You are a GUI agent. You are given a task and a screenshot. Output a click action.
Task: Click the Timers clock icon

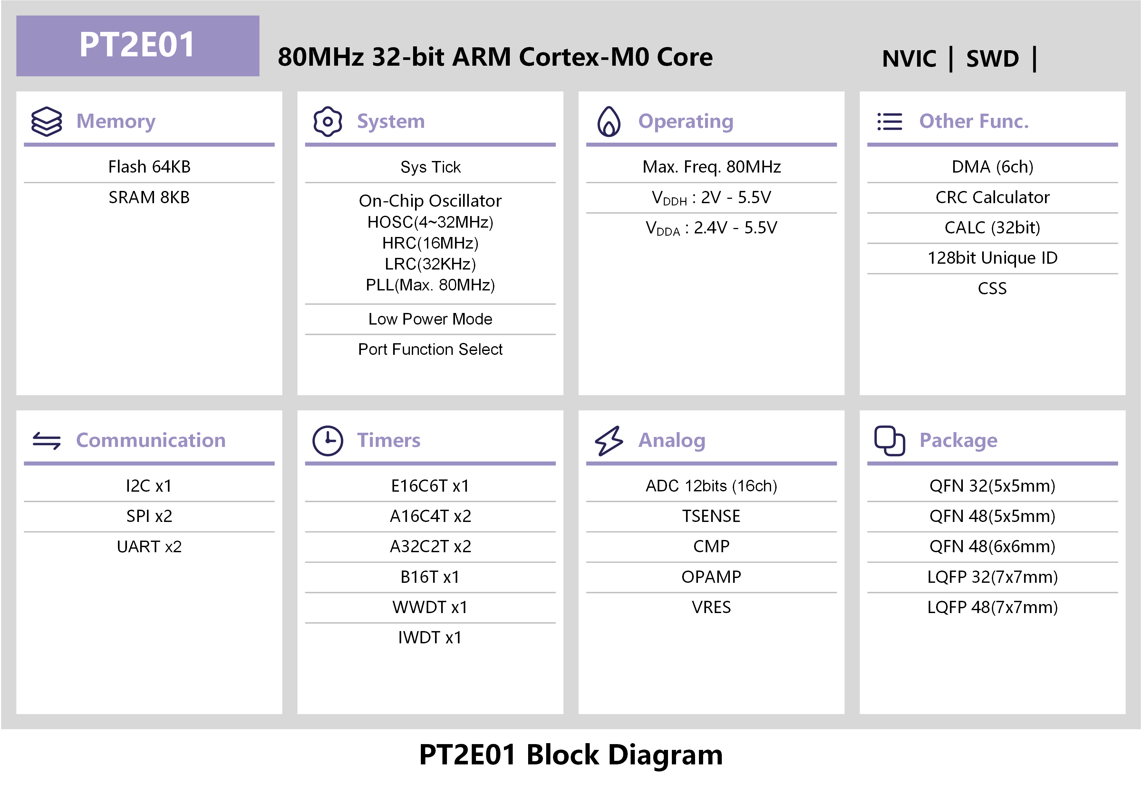327,440
